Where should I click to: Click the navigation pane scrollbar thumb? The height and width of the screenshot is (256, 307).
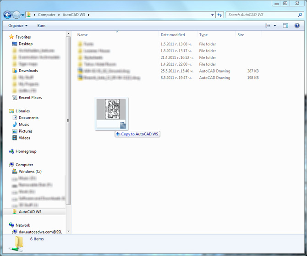[x=68, y=121]
